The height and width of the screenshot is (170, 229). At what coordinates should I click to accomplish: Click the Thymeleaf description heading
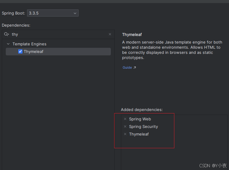click(x=132, y=34)
